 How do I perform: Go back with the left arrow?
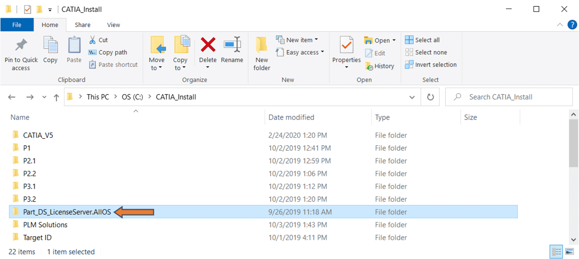click(x=12, y=97)
